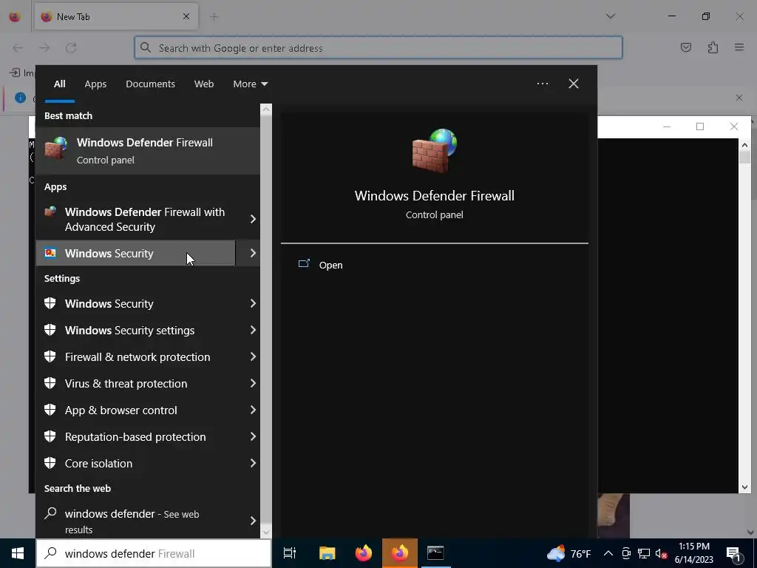Open Firefox list all tabs dropdown
The height and width of the screenshot is (568, 757).
[610, 16]
